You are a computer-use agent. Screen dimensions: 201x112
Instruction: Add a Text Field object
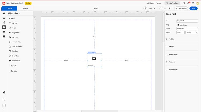pos(13,37)
